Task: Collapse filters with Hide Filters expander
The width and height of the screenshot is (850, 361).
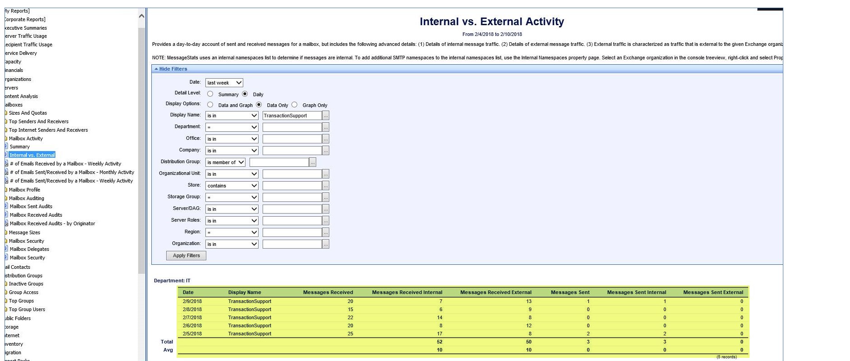Action: [x=171, y=69]
